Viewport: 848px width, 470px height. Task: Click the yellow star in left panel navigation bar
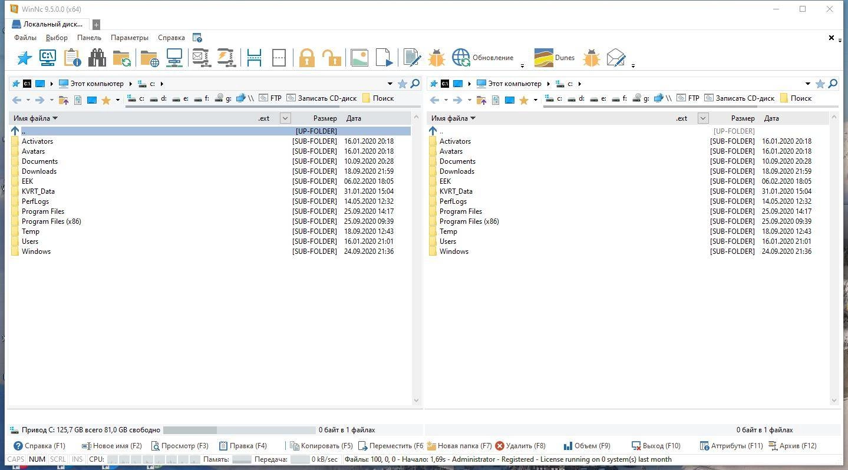(106, 100)
